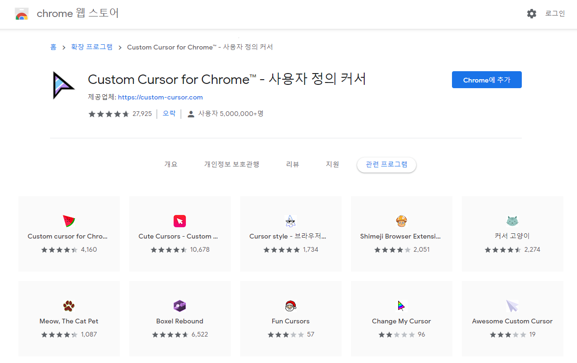Click the Cute Cursors - Custom ... title

pyautogui.click(x=178, y=236)
